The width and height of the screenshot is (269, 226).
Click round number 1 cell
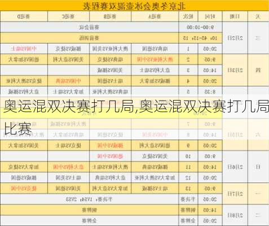188,49
